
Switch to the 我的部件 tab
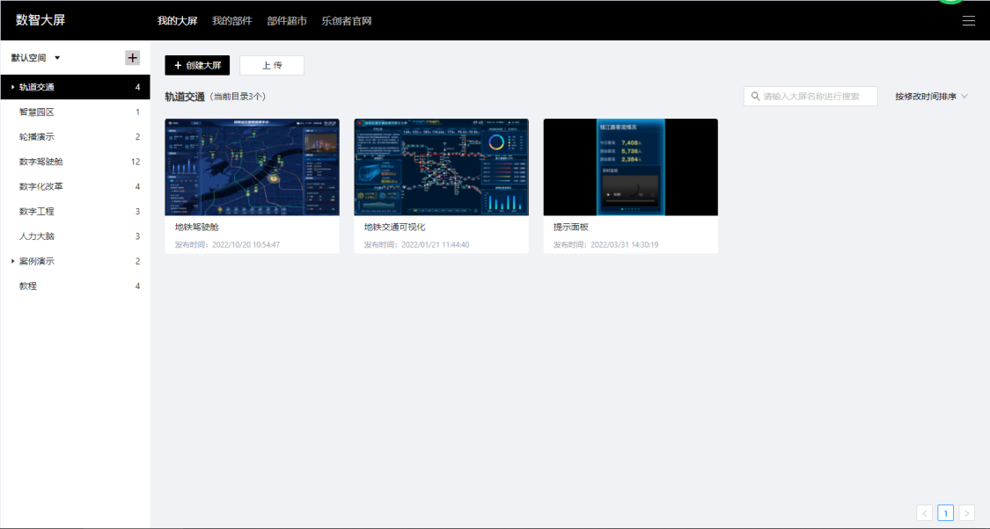(x=232, y=21)
